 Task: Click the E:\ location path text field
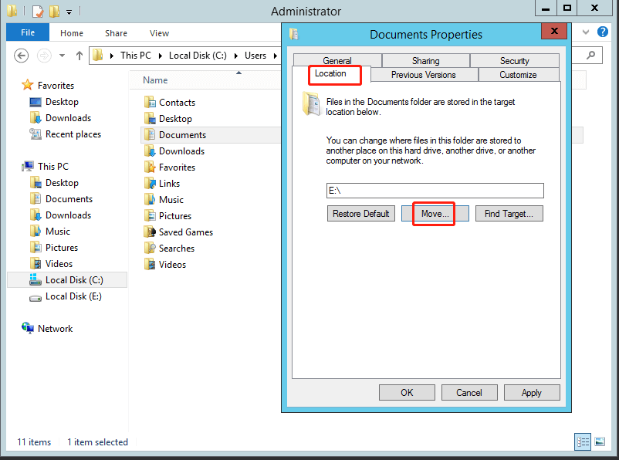[x=435, y=191]
